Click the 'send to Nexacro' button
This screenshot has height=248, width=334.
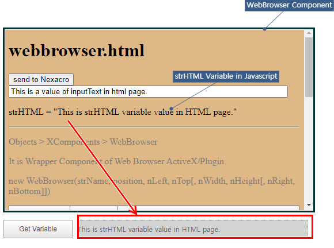pyautogui.click(x=41, y=79)
